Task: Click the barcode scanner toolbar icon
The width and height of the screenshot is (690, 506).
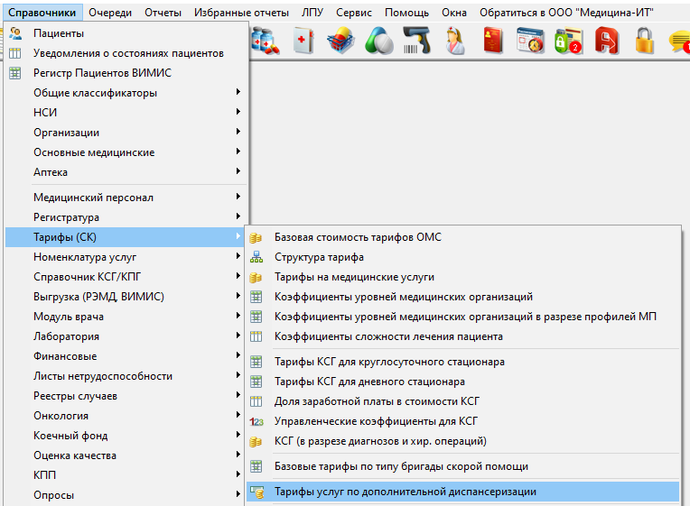Action: point(416,41)
